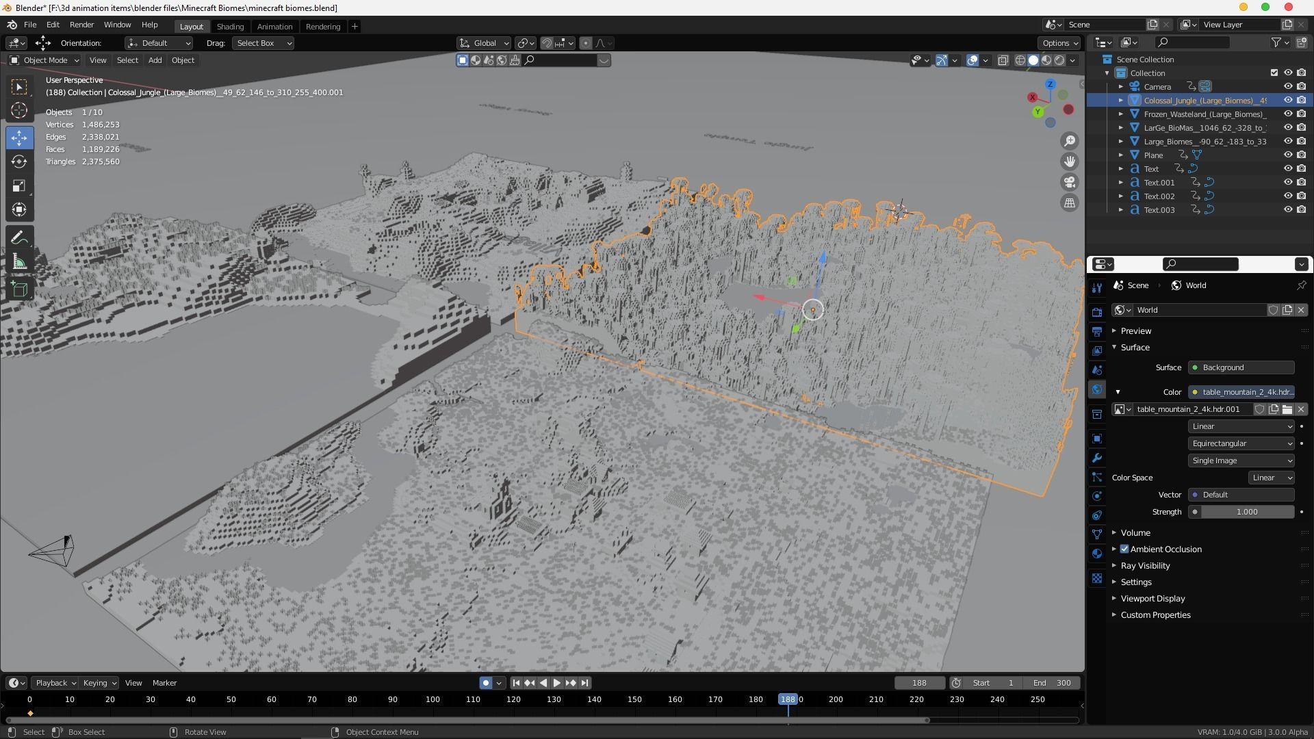Select the Scale tool in toolbar
The height and width of the screenshot is (739, 1314).
coord(19,186)
